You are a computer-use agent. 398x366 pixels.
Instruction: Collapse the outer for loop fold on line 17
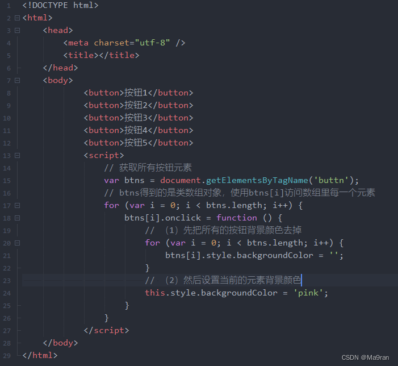point(17,206)
